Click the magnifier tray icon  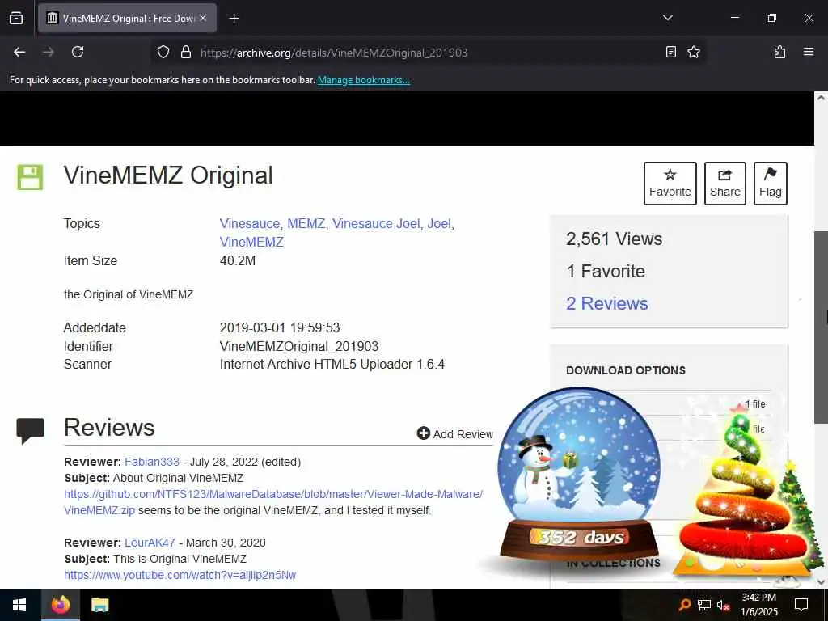684,605
